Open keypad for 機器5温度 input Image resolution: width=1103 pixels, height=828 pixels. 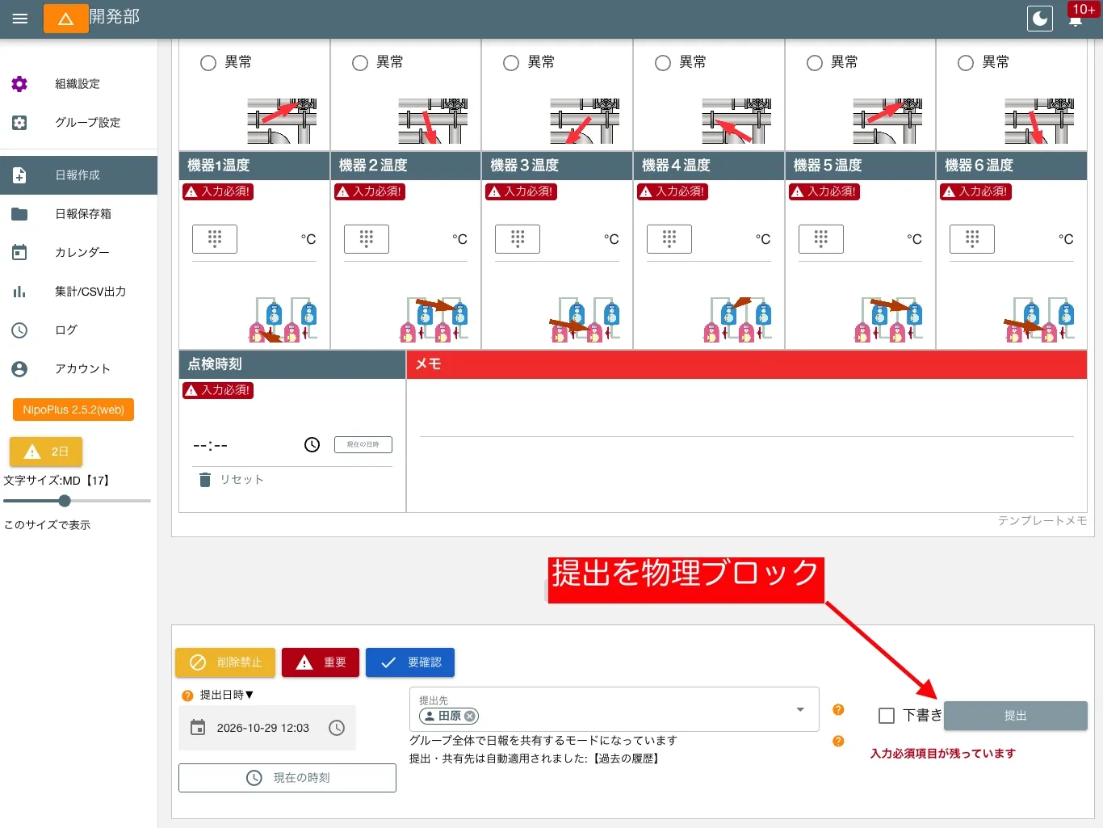(821, 239)
